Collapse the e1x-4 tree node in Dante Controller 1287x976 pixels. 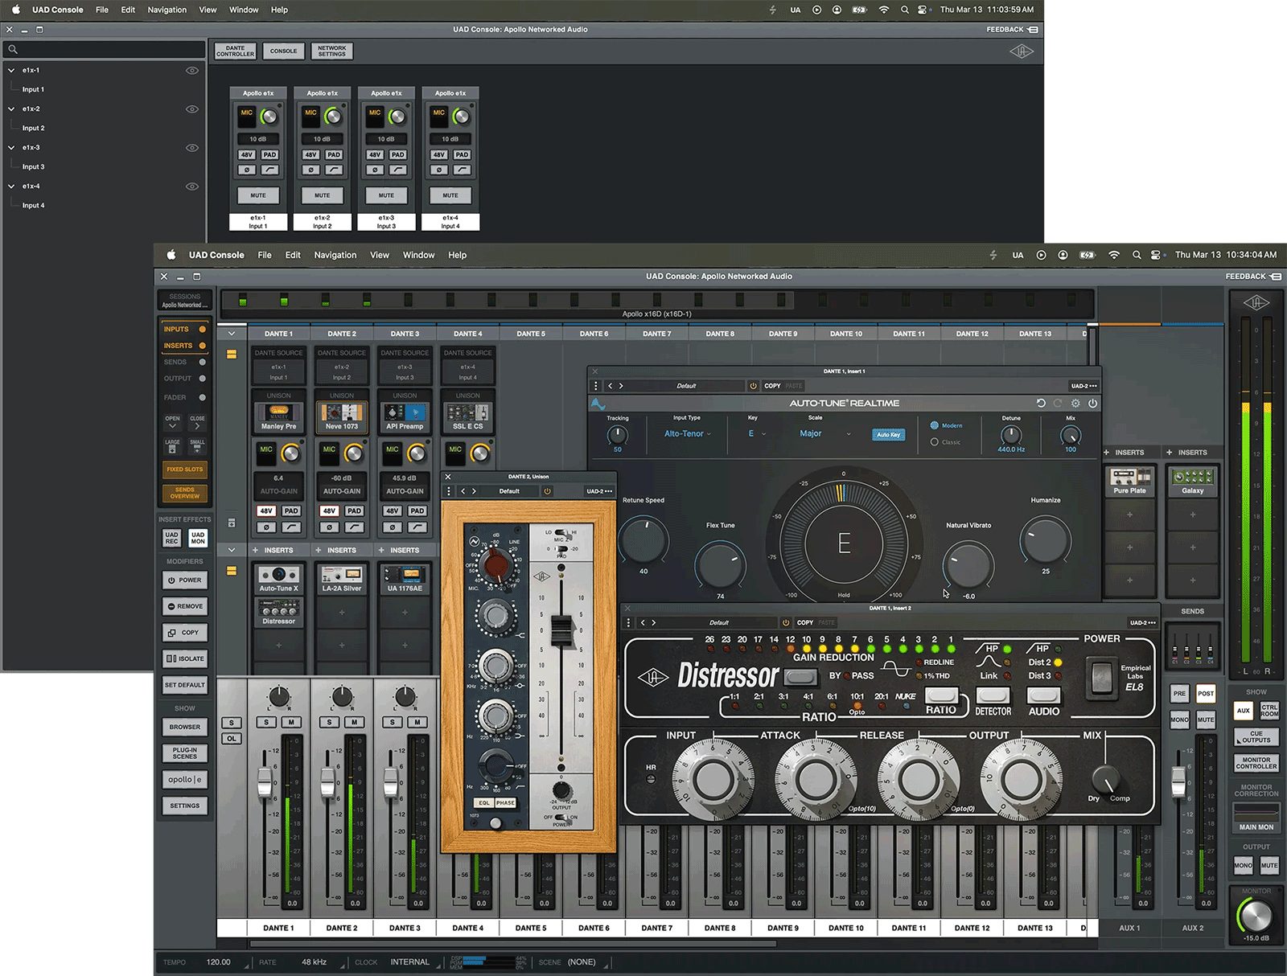click(x=11, y=186)
